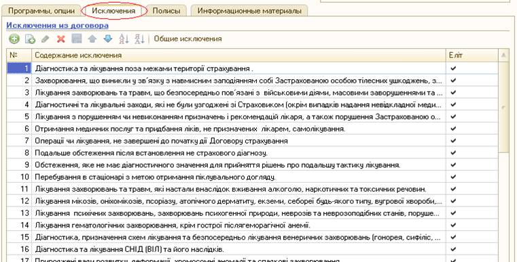Move the exclusion down with the blue down arrow
517x262 pixels.
point(108,39)
